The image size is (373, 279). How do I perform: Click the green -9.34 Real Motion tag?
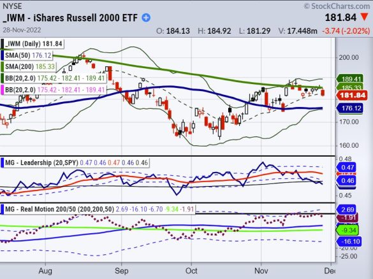[x=347, y=230]
